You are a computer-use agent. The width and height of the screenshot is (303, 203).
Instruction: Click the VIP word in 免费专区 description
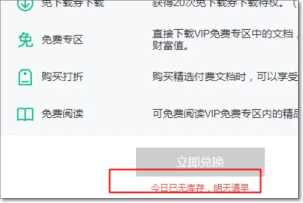coord(201,34)
